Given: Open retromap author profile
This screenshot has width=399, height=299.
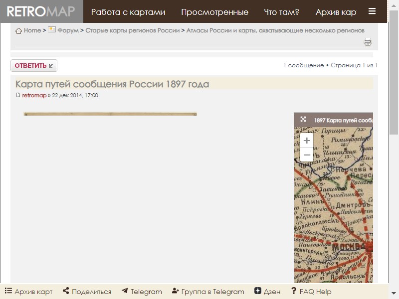Looking at the screenshot, I should (x=34, y=95).
